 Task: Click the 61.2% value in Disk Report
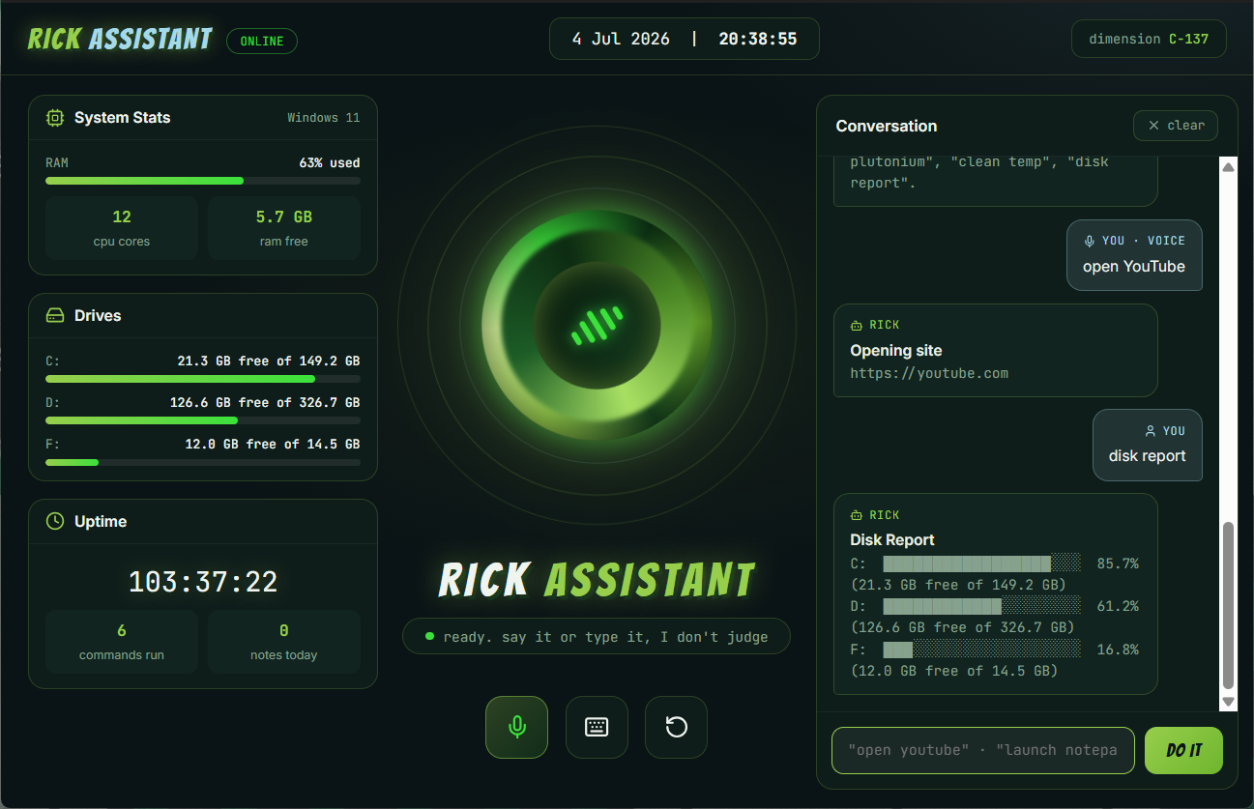(1118, 606)
